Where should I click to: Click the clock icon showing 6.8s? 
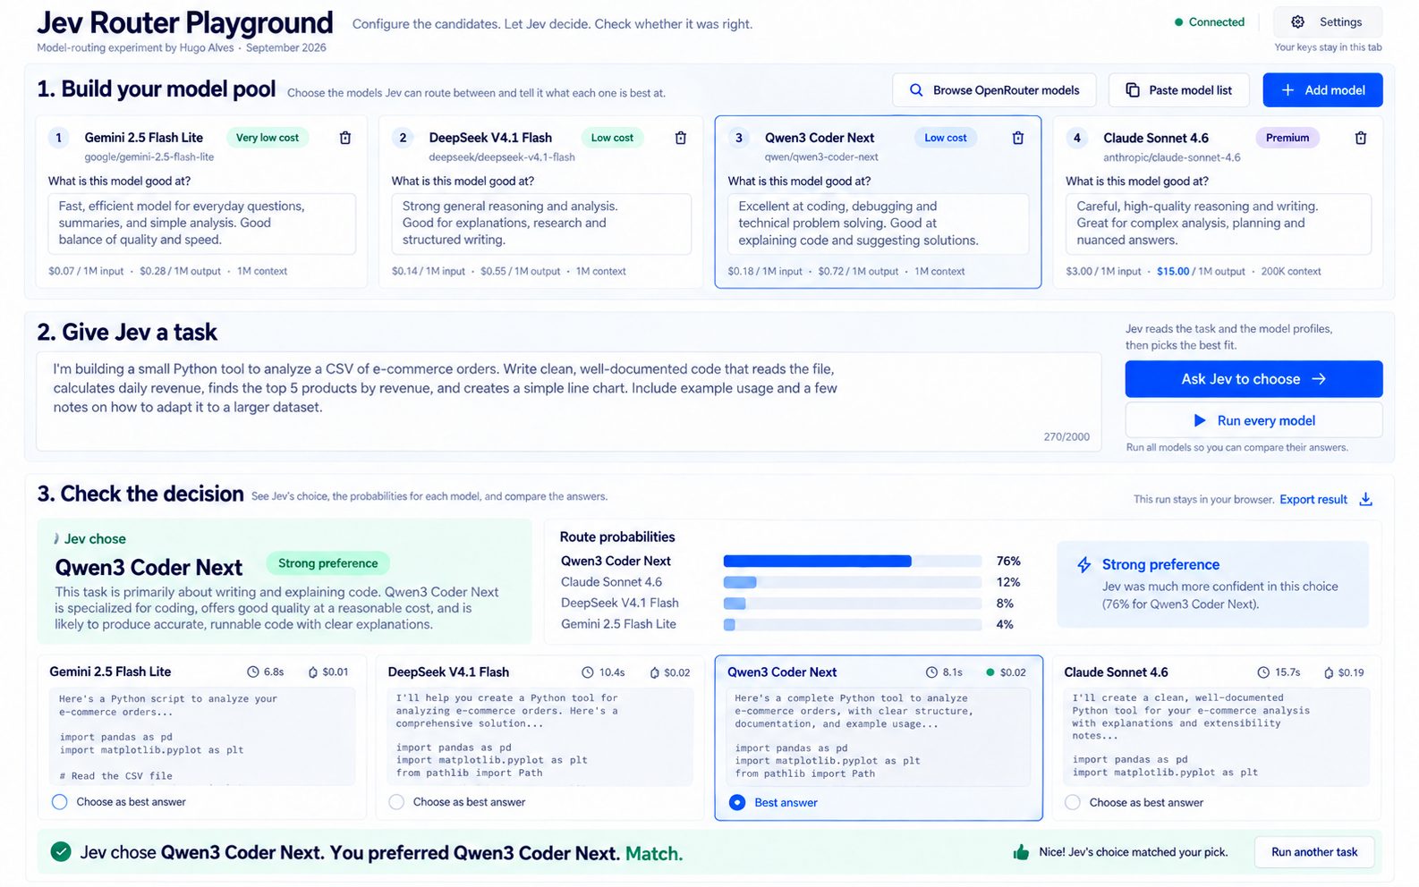click(x=253, y=672)
